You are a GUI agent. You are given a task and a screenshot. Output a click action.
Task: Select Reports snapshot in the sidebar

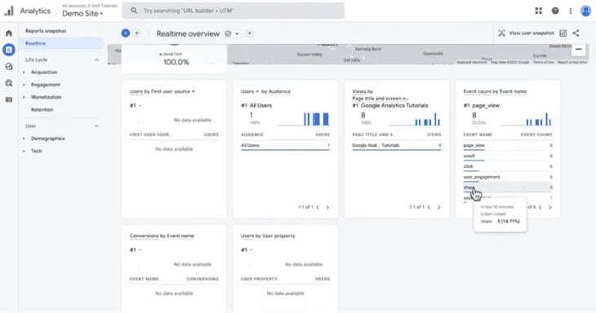click(46, 31)
